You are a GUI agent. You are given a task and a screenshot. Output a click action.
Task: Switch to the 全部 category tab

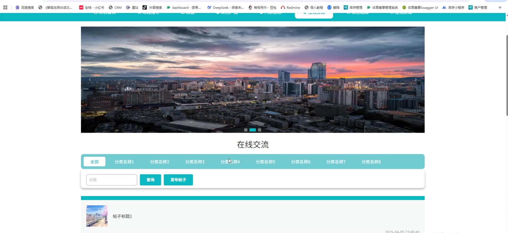(95, 162)
